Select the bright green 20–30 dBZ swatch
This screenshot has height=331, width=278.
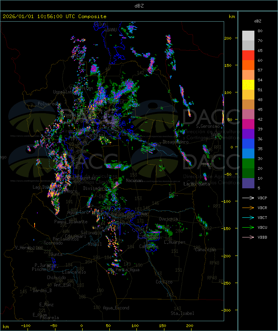pyautogui.click(x=248, y=164)
